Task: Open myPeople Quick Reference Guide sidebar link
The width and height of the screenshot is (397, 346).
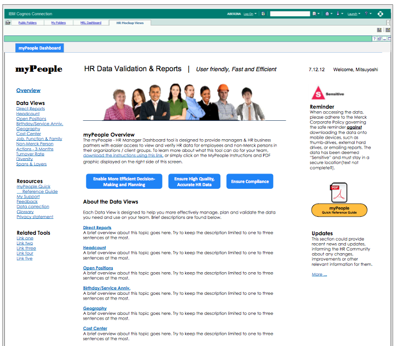Action: point(37,189)
